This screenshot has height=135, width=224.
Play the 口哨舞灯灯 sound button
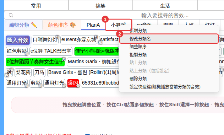(45, 40)
